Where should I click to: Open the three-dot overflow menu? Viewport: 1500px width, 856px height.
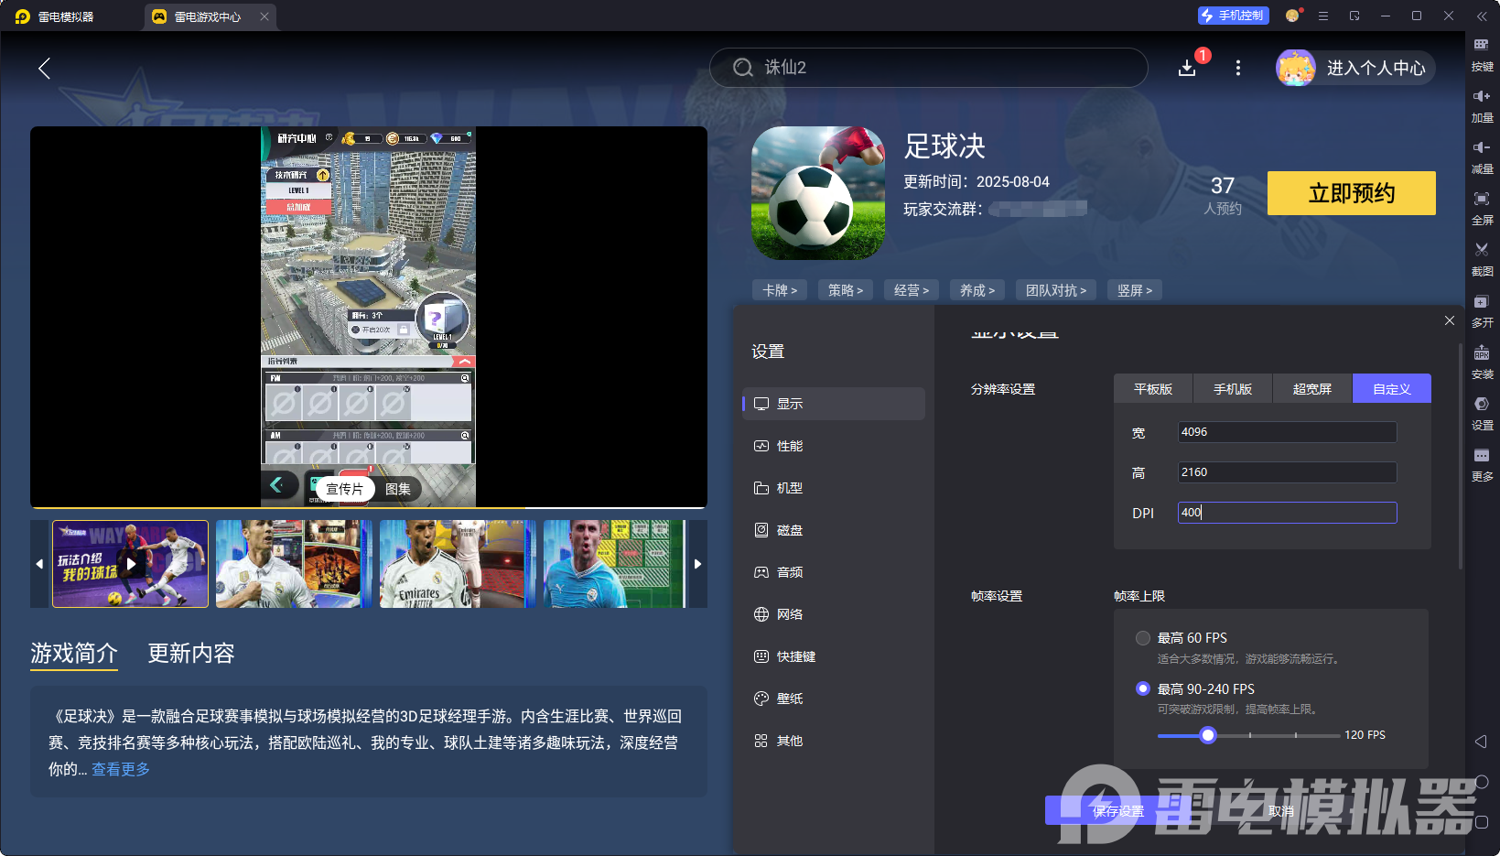coord(1237,67)
